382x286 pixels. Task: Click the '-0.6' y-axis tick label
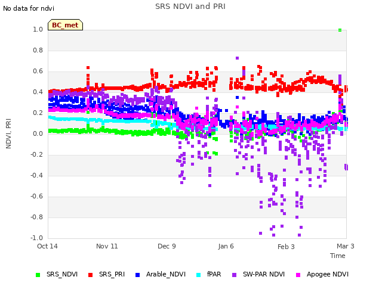pyautogui.click(x=36, y=196)
